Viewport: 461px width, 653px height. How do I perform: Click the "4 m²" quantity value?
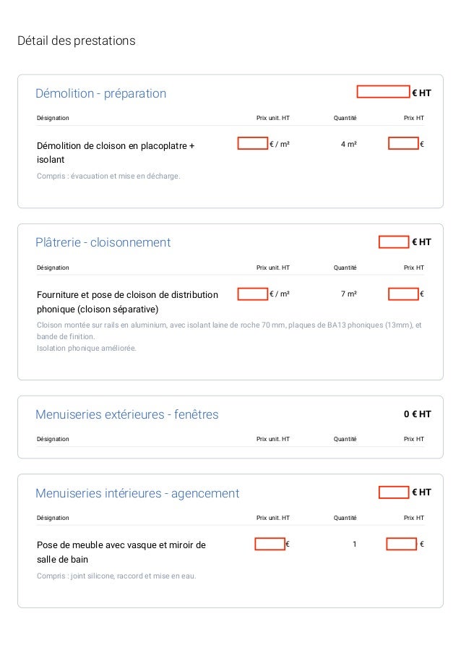coord(348,145)
